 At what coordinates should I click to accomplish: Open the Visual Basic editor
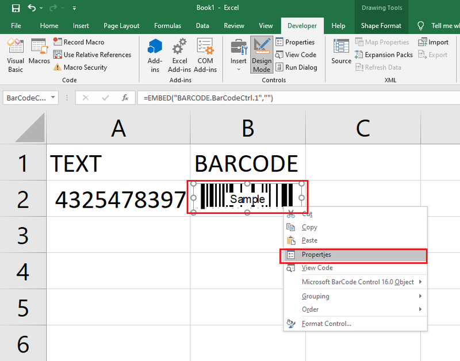tap(16, 55)
